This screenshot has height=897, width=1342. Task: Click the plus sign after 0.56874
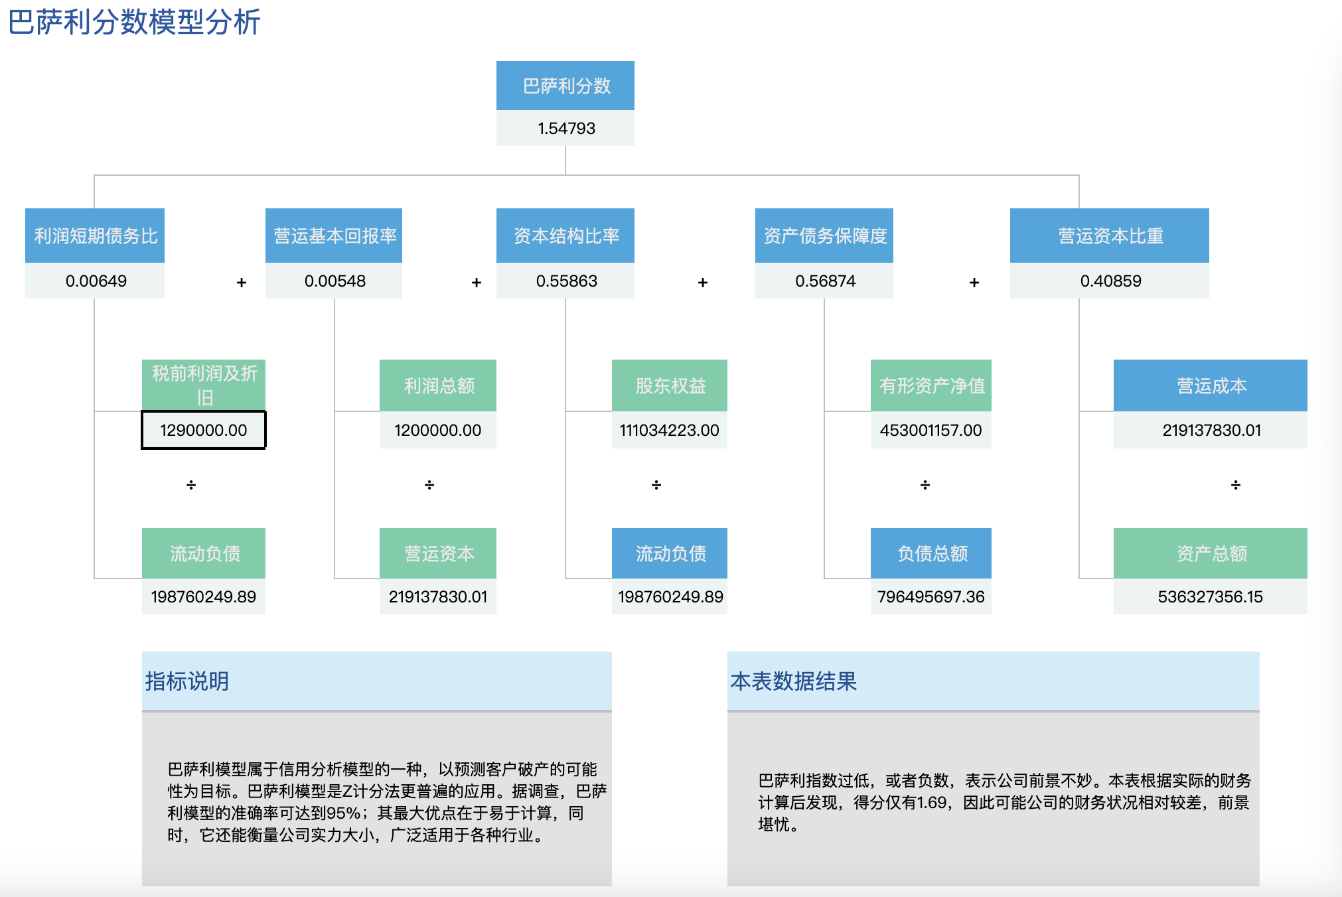click(x=974, y=283)
